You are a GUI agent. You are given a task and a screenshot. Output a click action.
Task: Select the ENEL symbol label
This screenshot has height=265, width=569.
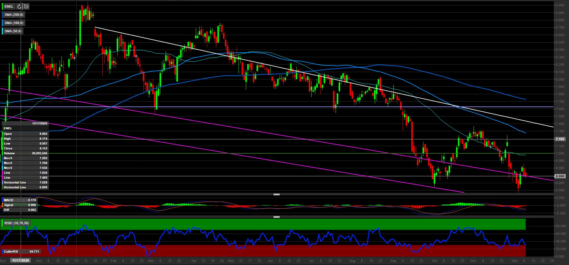pos(9,6)
